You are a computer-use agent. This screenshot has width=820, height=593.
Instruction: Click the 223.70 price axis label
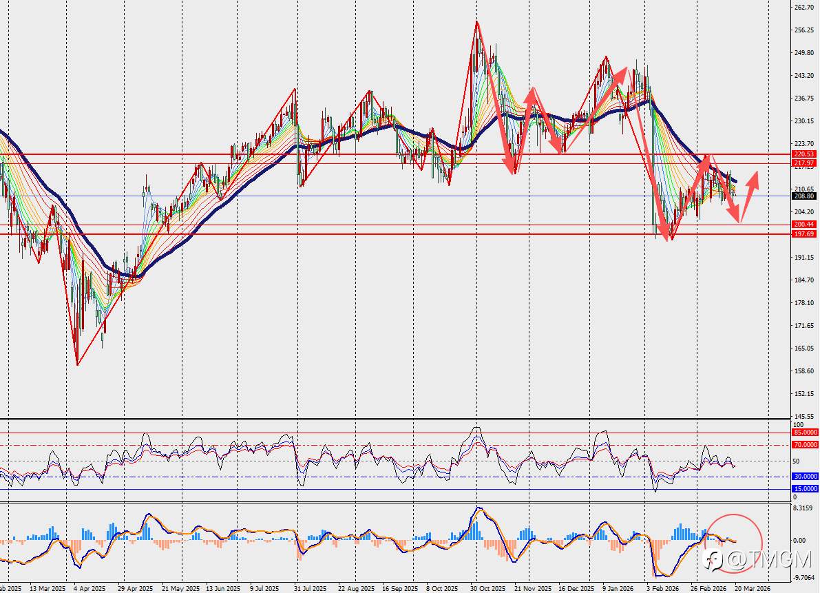pos(803,144)
